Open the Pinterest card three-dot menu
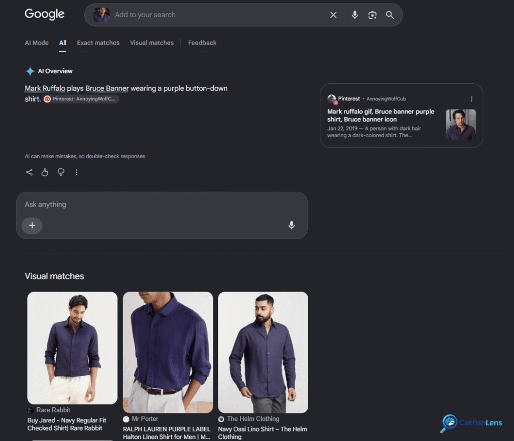The height and width of the screenshot is (441, 514). pos(471,99)
